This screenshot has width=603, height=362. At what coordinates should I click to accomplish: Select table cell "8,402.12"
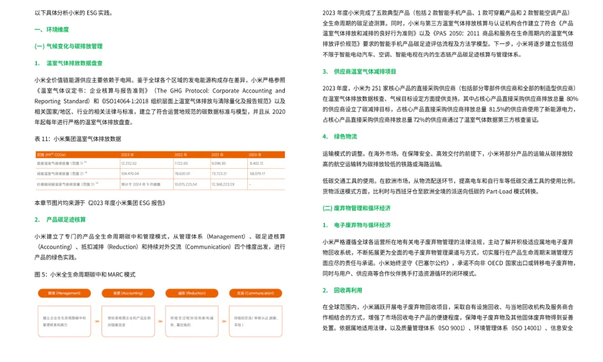(256, 163)
